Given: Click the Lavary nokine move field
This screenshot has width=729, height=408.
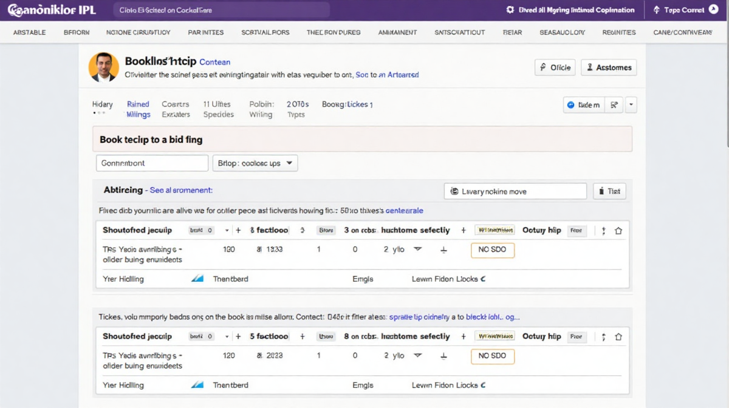Looking at the screenshot, I should pyautogui.click(x=516, y=191).
